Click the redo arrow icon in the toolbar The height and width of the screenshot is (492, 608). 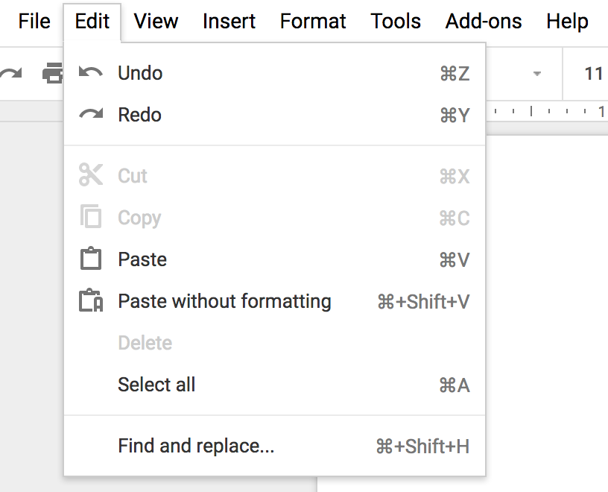10,74
